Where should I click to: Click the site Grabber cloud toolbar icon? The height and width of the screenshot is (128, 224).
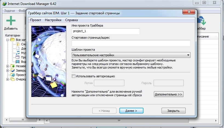[202, 21]
